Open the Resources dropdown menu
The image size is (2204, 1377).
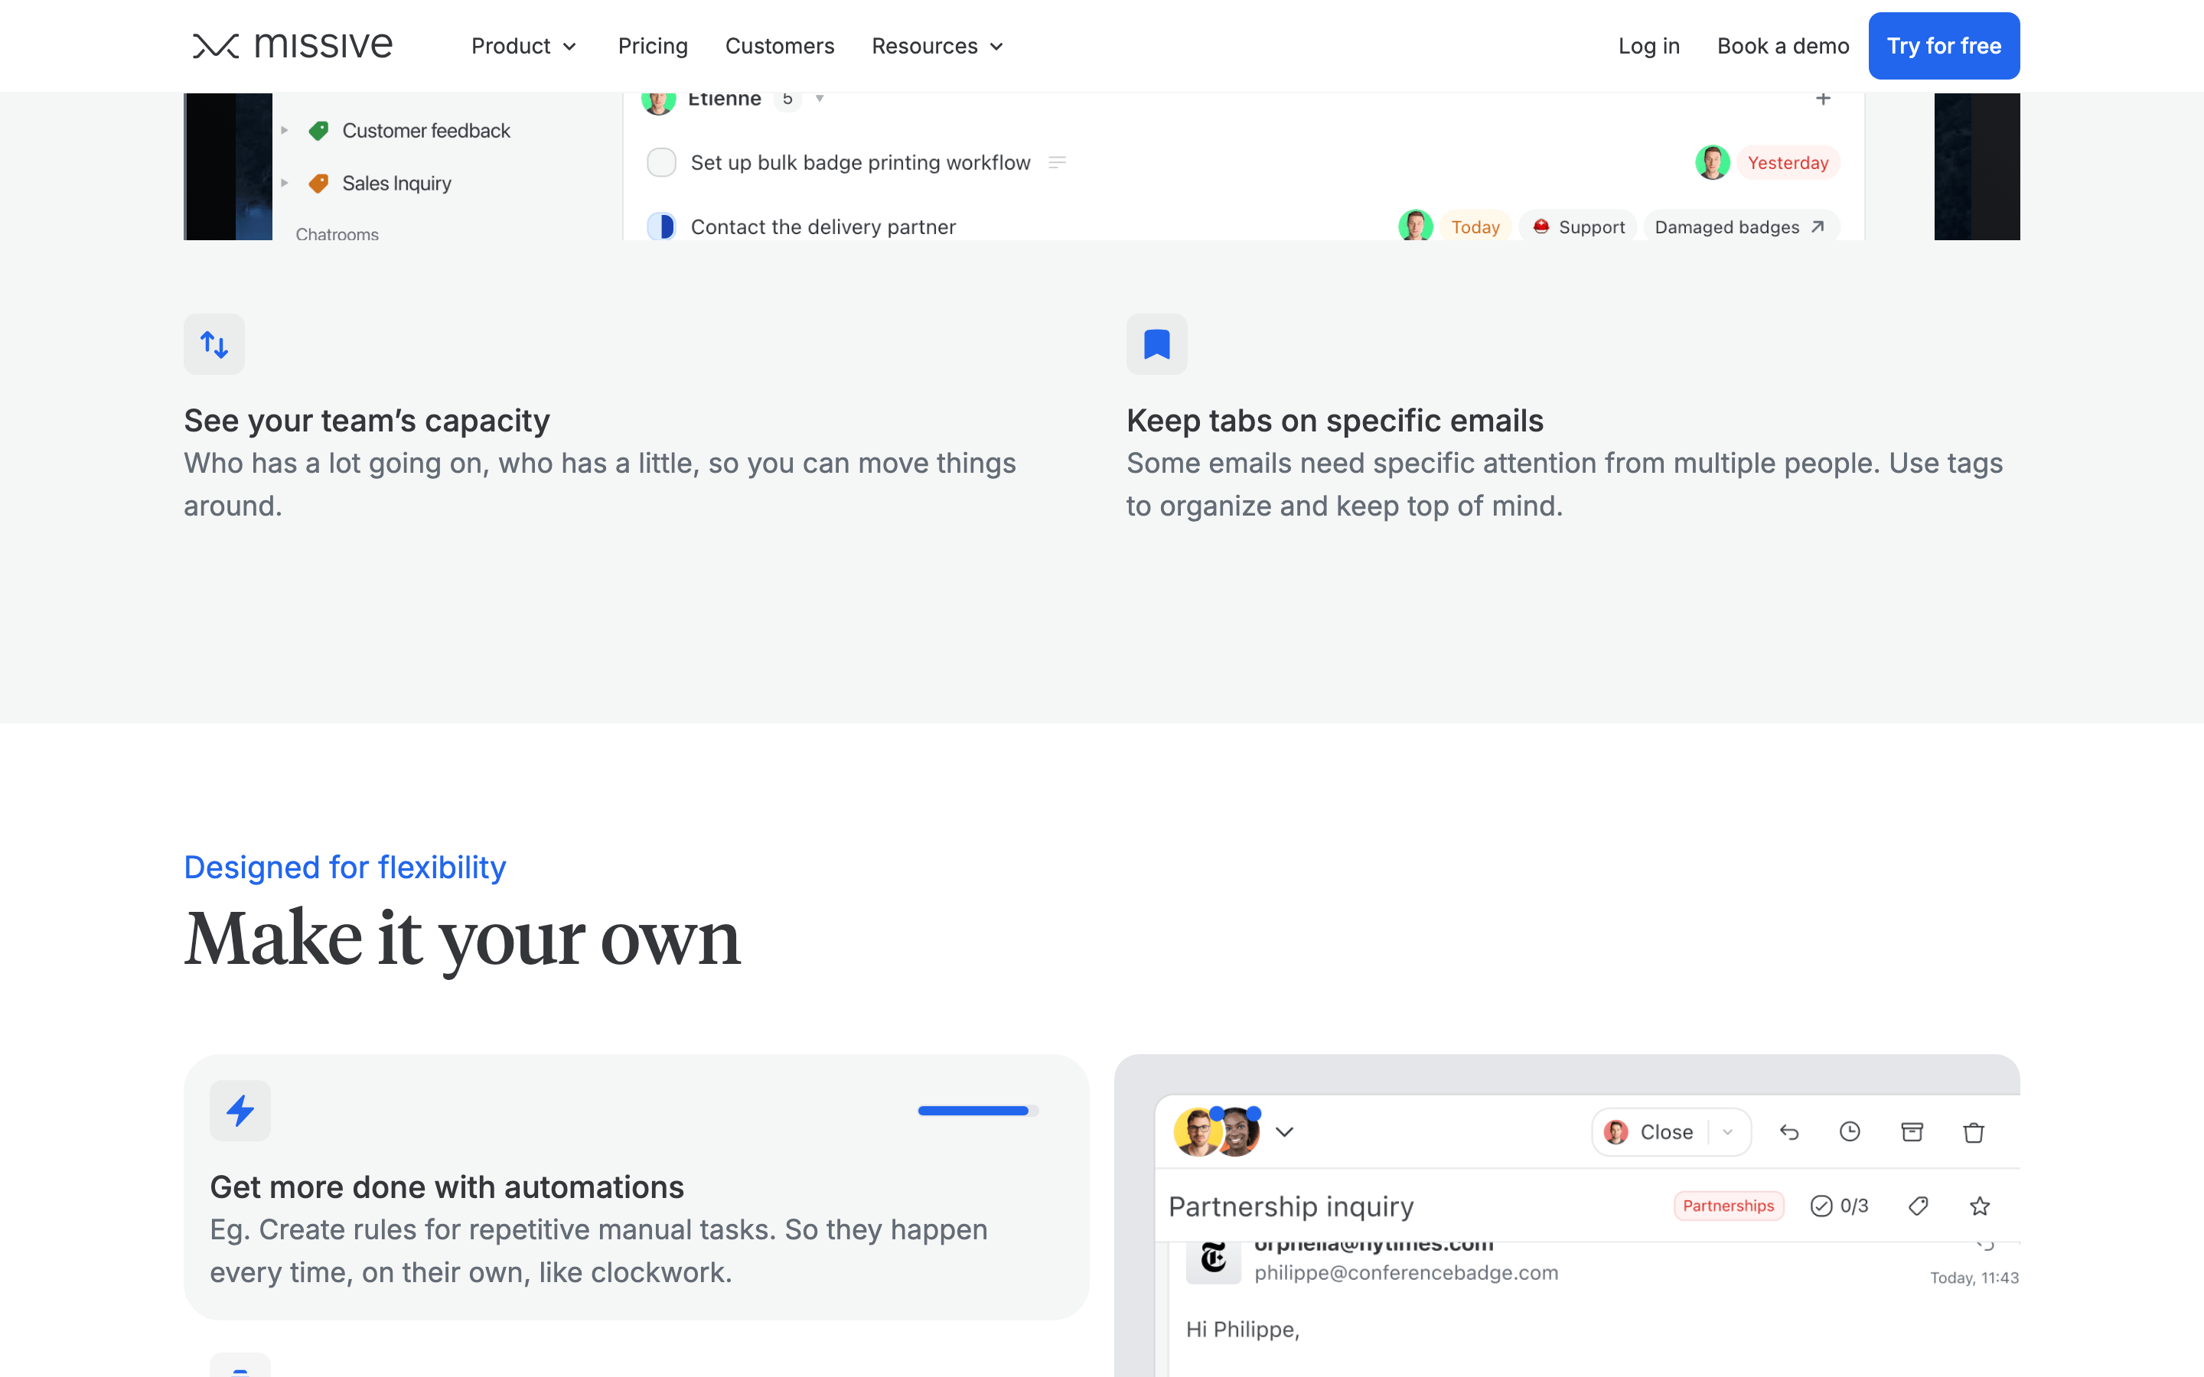(x=937, y=46)
